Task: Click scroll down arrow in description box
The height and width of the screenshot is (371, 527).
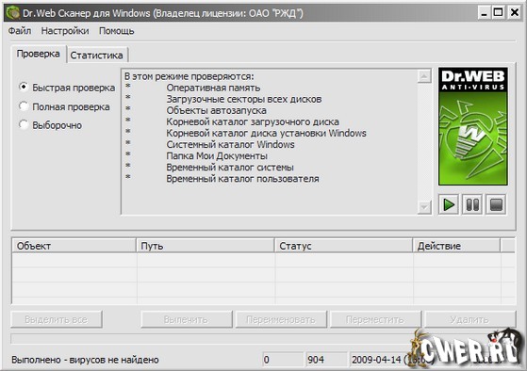Action: click(x=424, y=207)
